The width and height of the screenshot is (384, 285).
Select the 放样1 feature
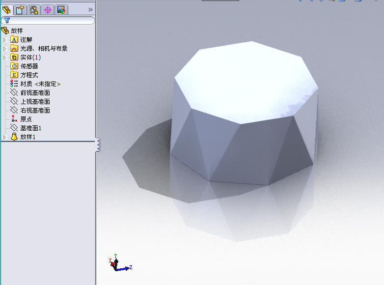(27, 137)
